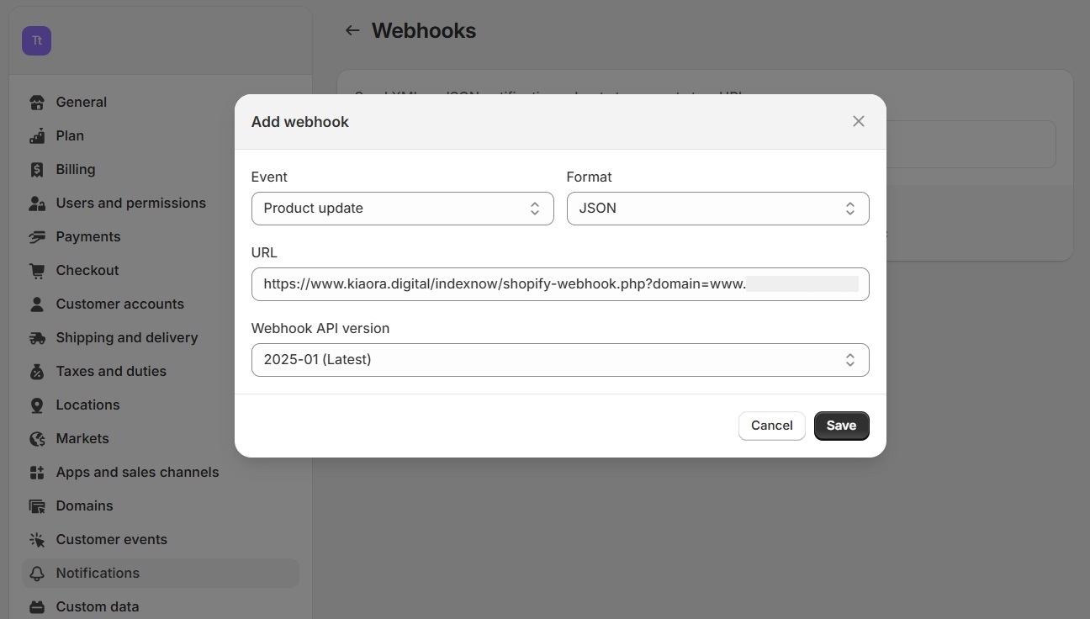Viewport: 1090px width, 619px height.
Task: Click the Locations pin icon
Action: point(37,405)
